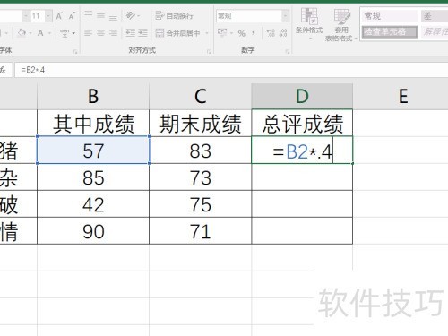Increase decimal places
Viewport: 448px width, 336px height.
click(271, 33)
